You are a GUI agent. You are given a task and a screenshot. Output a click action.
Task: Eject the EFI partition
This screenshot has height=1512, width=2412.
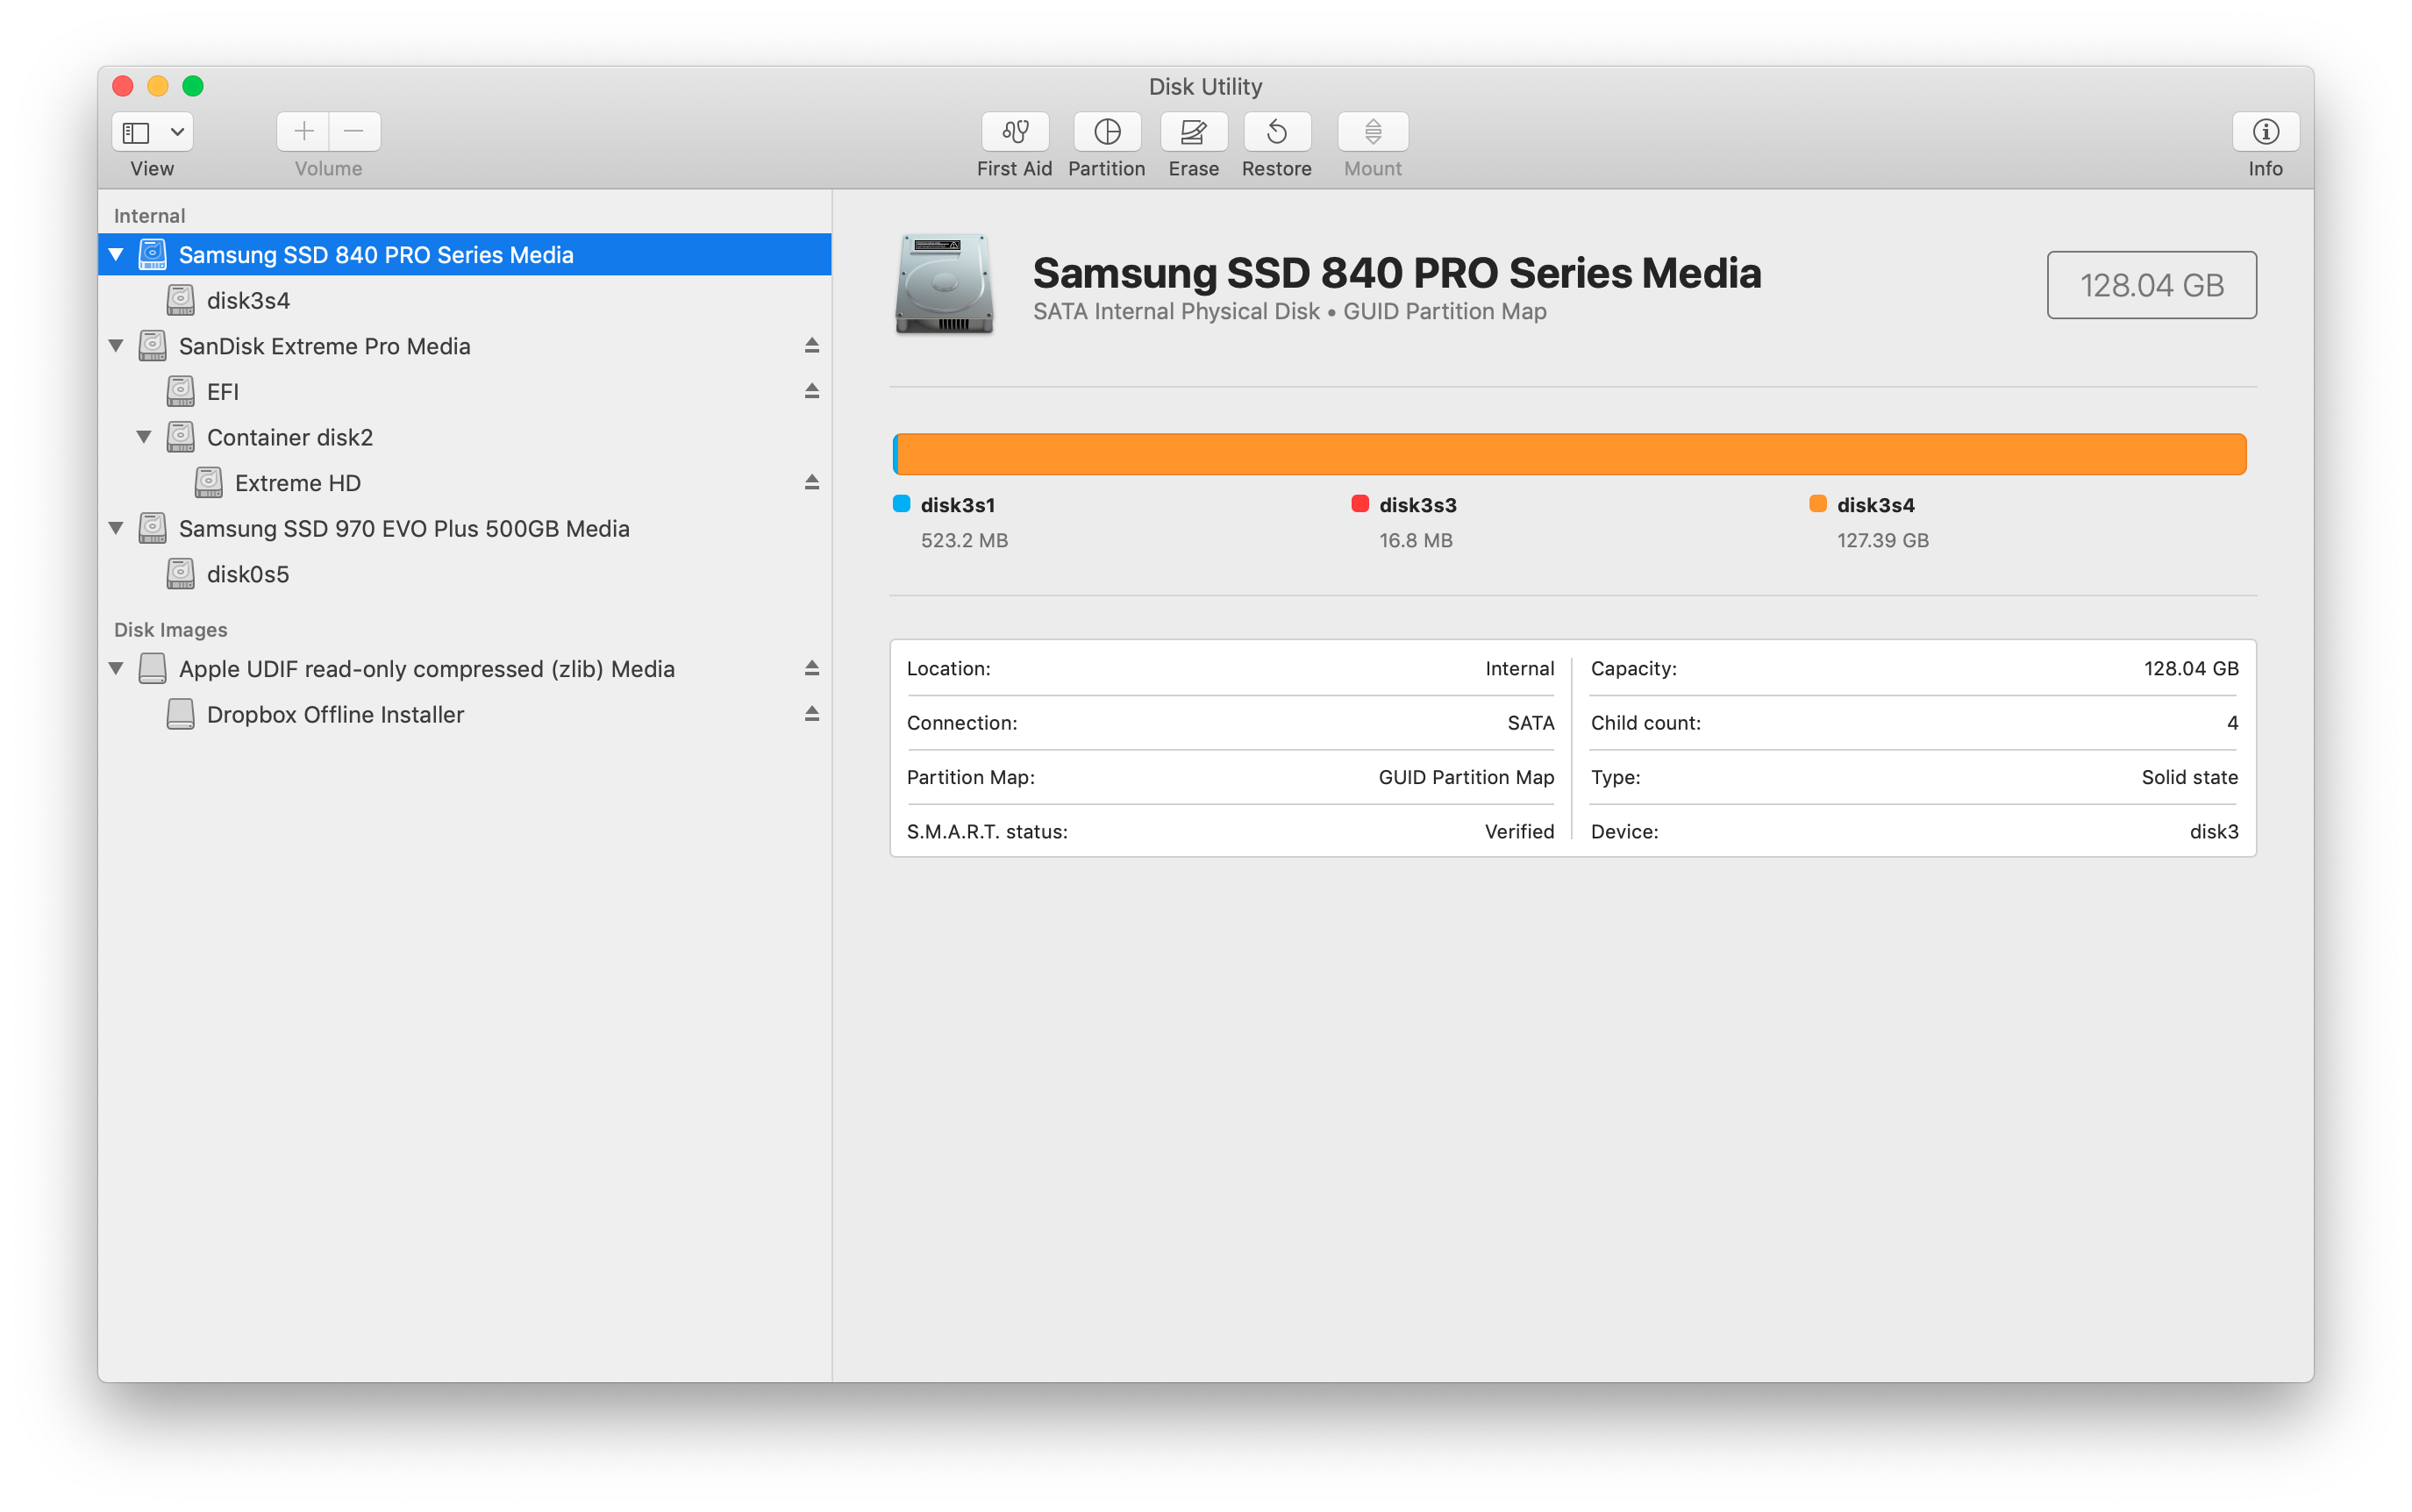click(x=811, y=391)
